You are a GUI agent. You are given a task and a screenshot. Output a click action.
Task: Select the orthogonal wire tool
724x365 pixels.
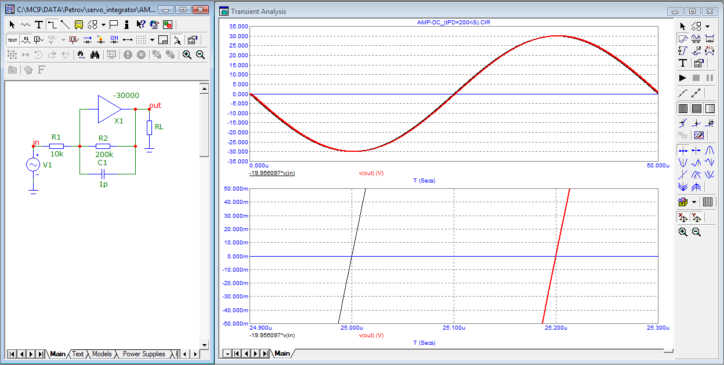52,25
